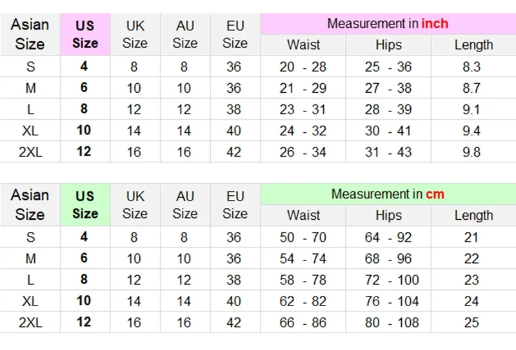Click the length value 21 in cm table
This screenshot has width=516, height=350.
click(x=471, y=237)
